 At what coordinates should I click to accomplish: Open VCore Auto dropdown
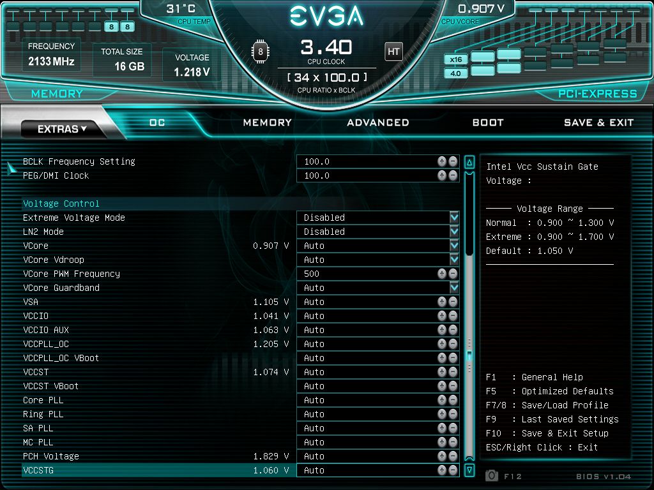click(x=454, y=246)
